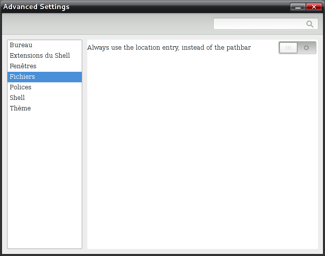This screenshot has width=325, height=256.
Task: Show the Thème settings
Action: pyautogui.click(x=20, y=108)
